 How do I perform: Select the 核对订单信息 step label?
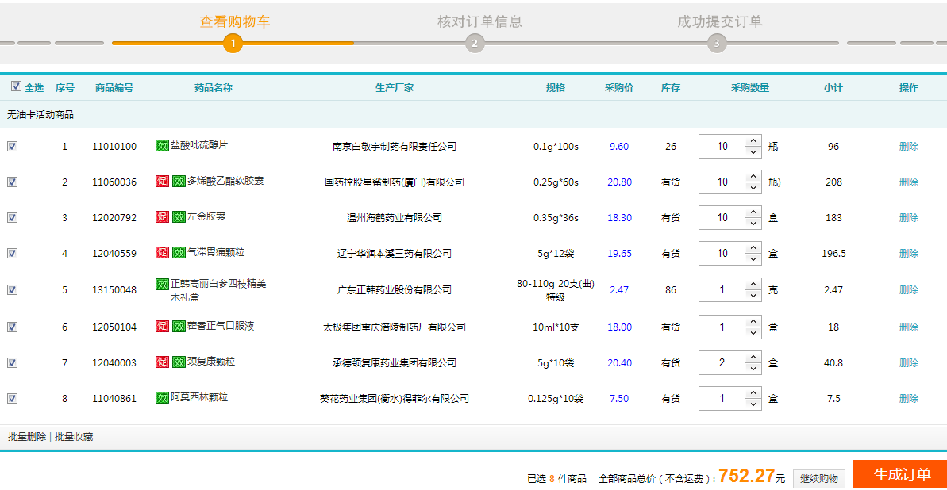(479, 21)
